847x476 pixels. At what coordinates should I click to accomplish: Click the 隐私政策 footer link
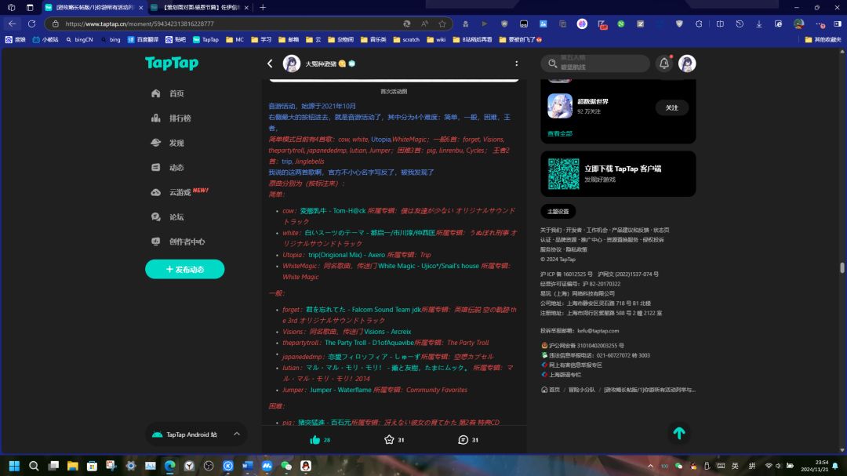(x=576, y=249)
